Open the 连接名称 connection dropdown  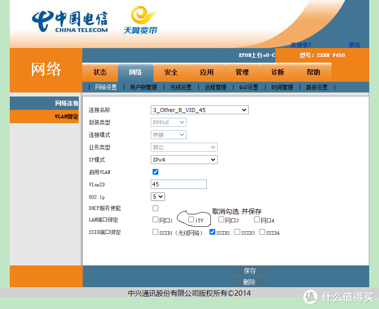(199, 110)
